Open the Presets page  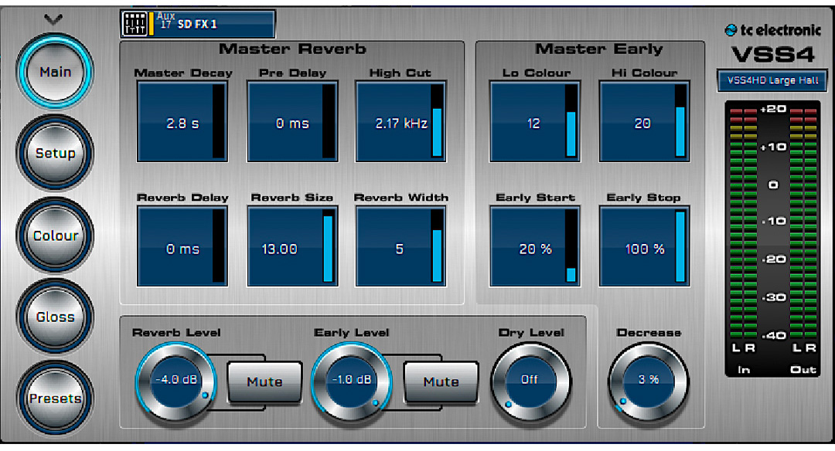[x=55, y=398]
